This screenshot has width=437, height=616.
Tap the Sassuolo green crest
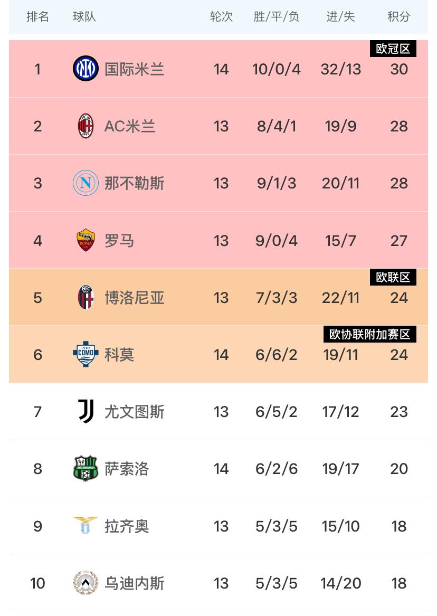[x=85, y=468]
